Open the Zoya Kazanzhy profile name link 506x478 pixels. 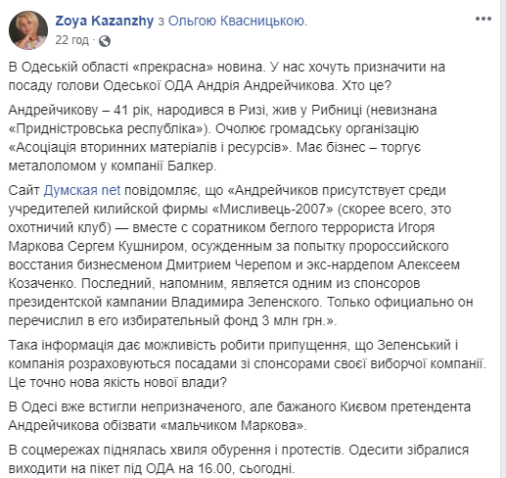point(104,21)
